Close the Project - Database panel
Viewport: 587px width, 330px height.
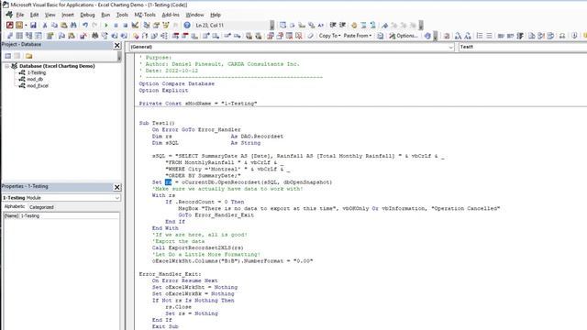pyautogui.click(x=116, y=45)
